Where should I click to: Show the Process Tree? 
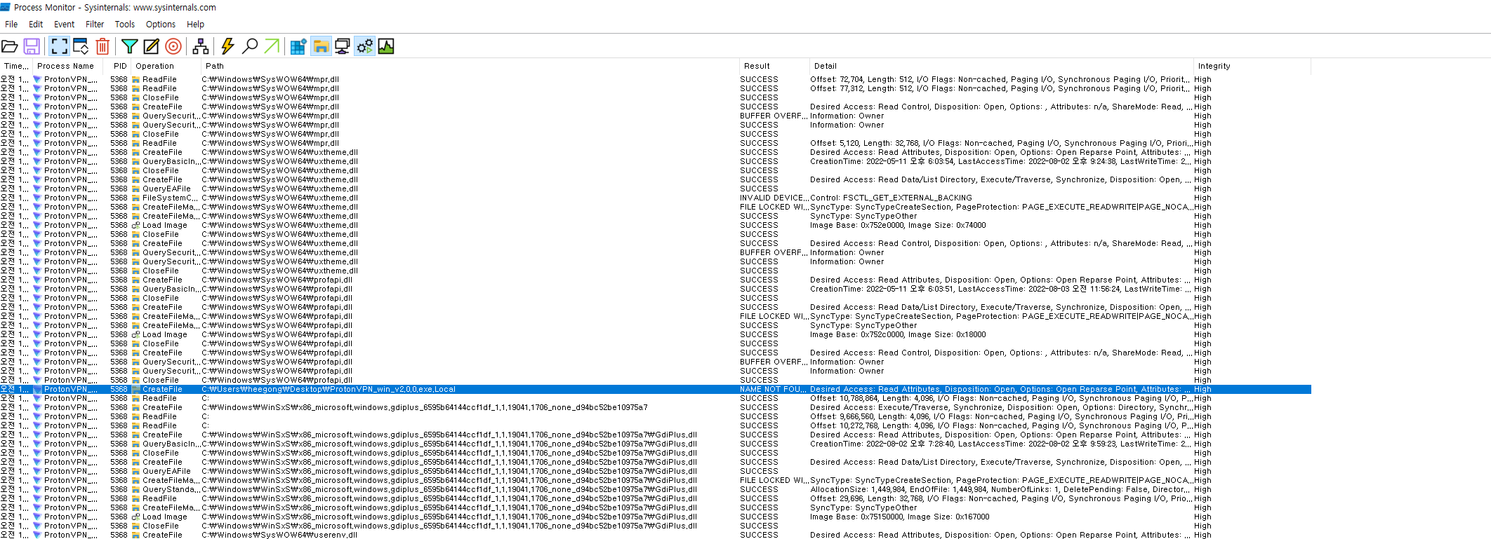tap(201, 46)
